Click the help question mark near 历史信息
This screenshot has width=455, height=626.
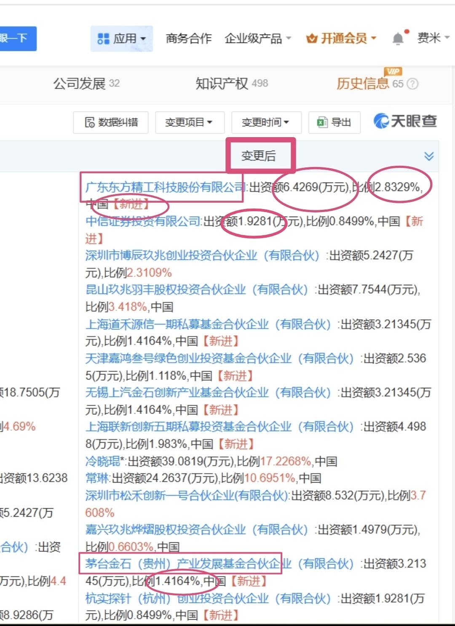pos(413,84)
